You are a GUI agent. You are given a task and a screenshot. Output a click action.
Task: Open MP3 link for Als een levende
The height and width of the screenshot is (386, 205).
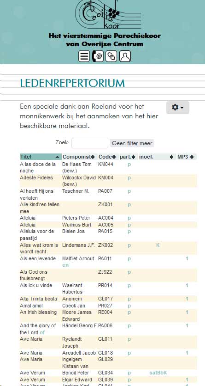coord(187,258)
